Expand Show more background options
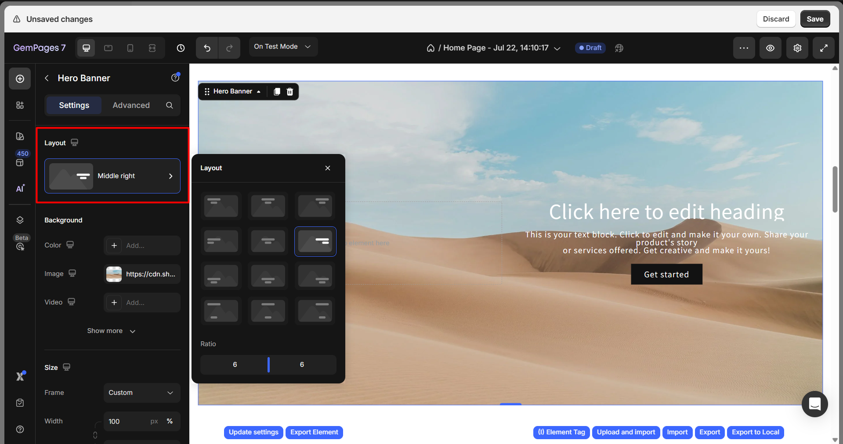This screenshot has width=843, height=444. pyautogui.click(x=111, y=331)
